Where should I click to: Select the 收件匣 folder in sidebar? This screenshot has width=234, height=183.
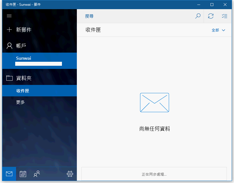(40, 91)
